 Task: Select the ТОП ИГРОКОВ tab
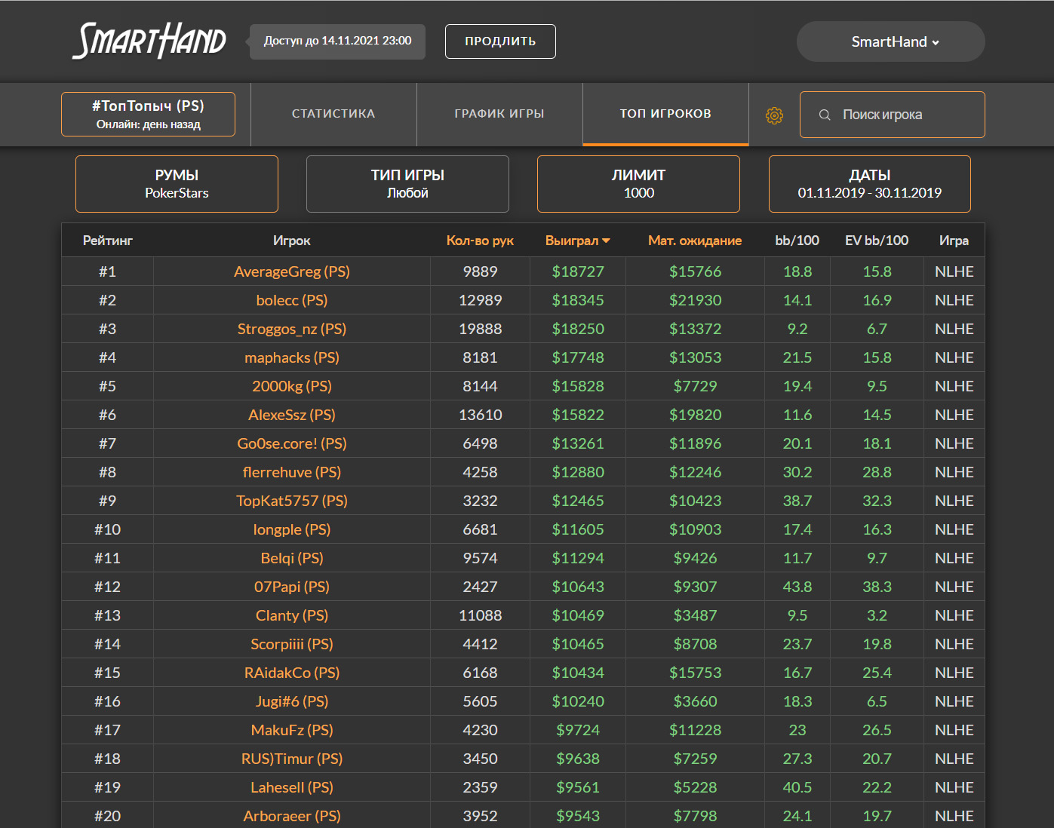[665, 114]
